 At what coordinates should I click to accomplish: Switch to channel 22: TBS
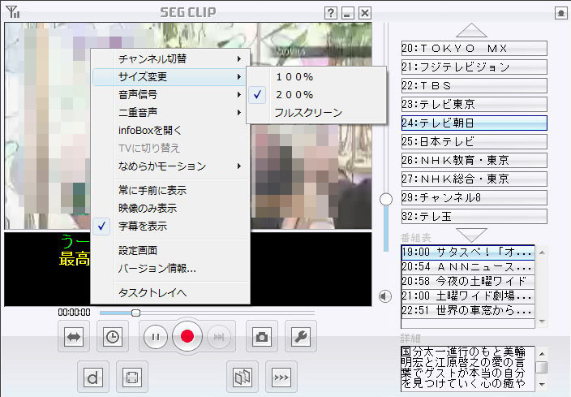click(x=474, y=86)
